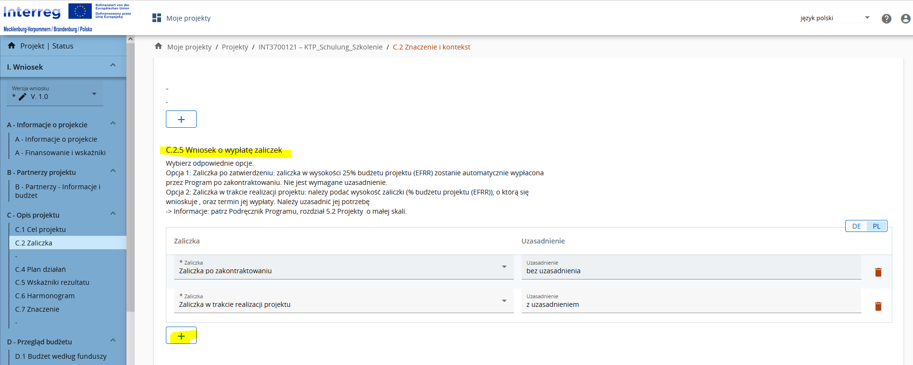
Task: Switch input language to PL
Action: (876, 226)
